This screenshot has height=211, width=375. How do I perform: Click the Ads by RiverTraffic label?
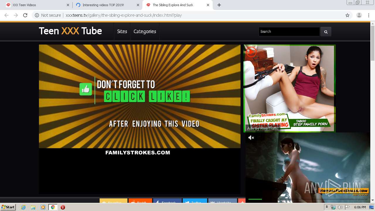point(263,128)
